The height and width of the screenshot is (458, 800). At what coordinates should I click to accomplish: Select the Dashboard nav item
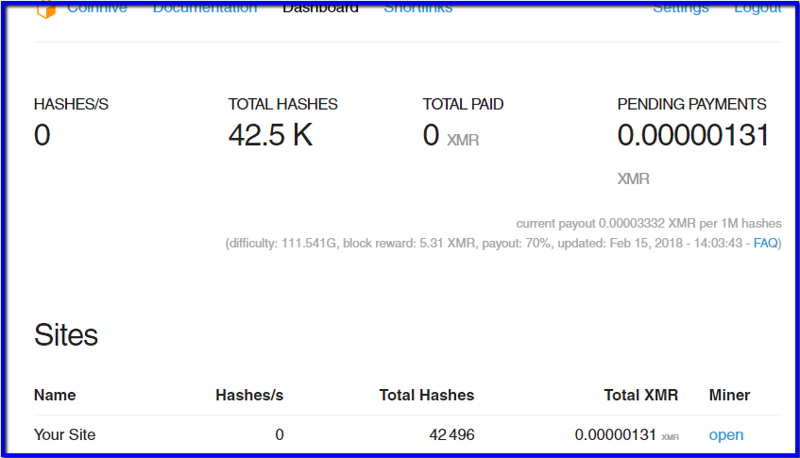coord(320,8)
